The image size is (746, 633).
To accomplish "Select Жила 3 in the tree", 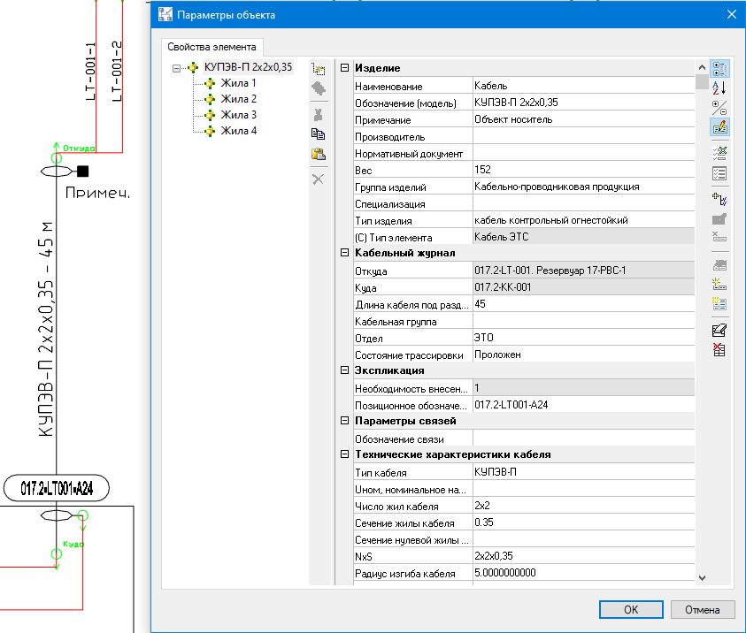I will click(238, 115).
